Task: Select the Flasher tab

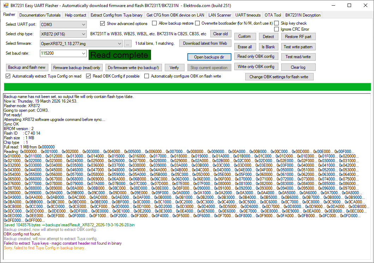Action: click(9, 14)
